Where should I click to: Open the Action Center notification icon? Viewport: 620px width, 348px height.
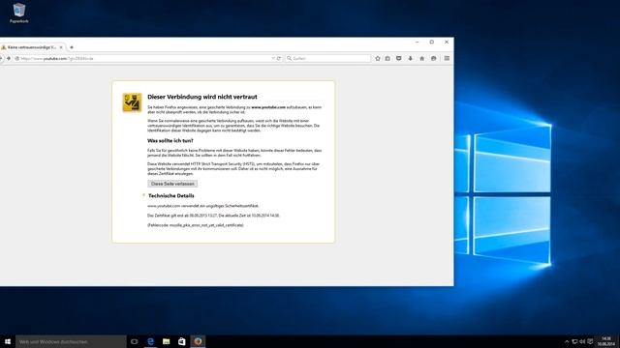(x=590, y=341)
